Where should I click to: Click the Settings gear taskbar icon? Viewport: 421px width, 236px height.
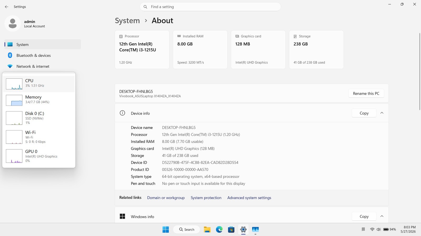click(x=243, y=229)
